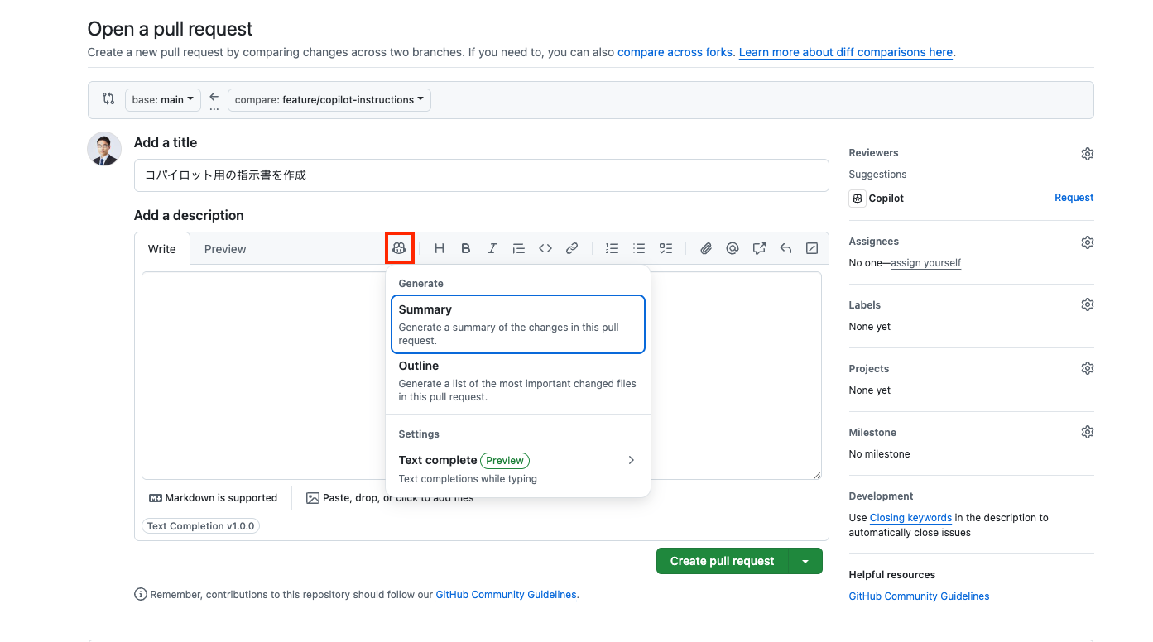Image resolution: width=1153 pixels, height=642 pixels.
Task: Click the Markdown is supported link
Action: click(x=213, y=498)
